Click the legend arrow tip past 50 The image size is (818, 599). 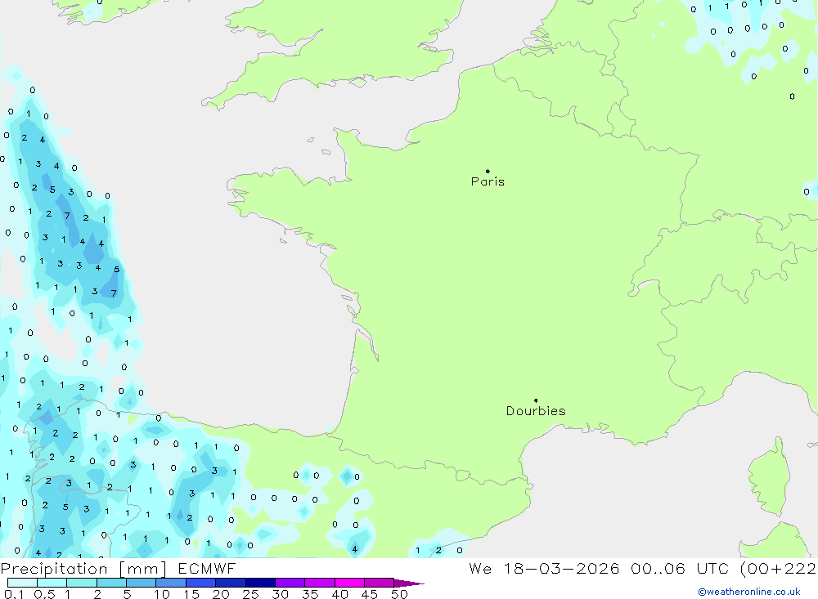point(410,583)
